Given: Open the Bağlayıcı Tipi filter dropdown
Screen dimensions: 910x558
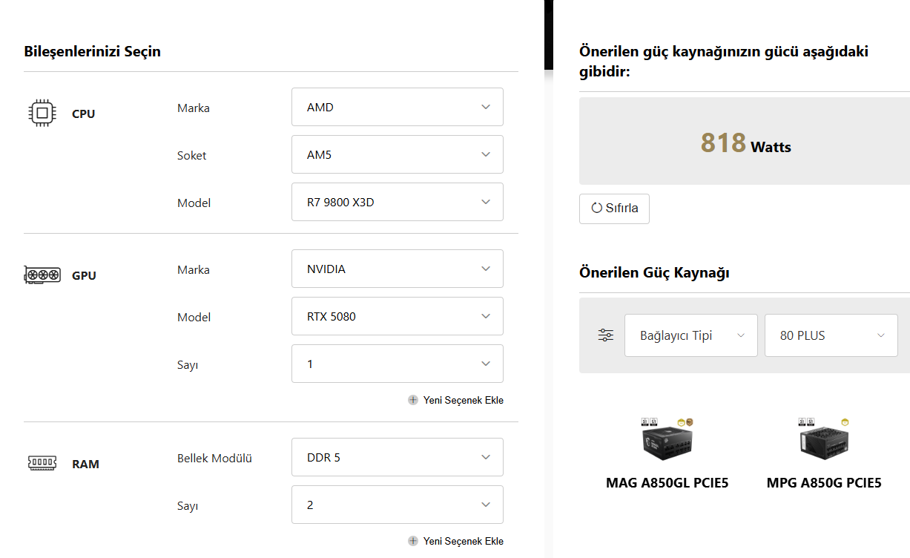Looking at the screenshot, I should pos(691,335).
